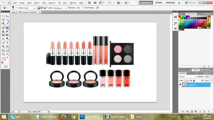Open the Tolerance slider arrow

pos(83,8)
